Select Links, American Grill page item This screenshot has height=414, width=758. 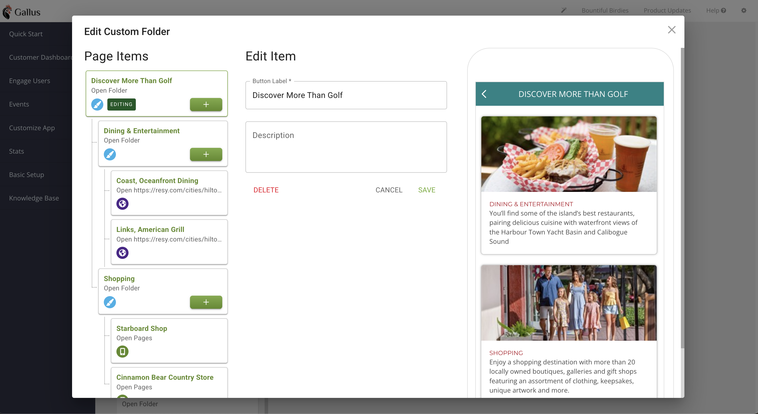click(x=169, y=242)
